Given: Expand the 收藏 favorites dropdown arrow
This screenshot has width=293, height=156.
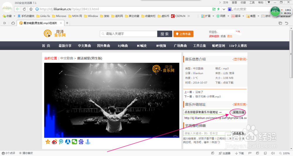Looking at the screenshot, I should (14, 16).
